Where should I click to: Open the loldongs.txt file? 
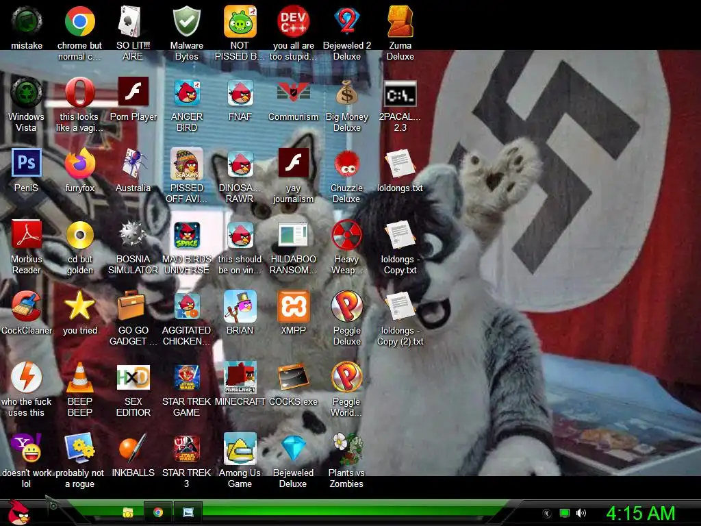pyautogui.click(x=400, y=163)
